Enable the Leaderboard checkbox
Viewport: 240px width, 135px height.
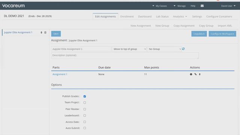click(85, 115)
